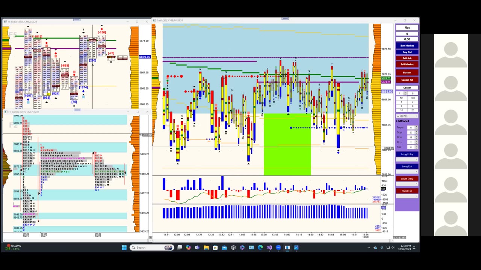This screenshot has width=481, height=270.
Task: Open the ac138753 account dropdown
Action: pyautogui.click(x=407, y=116)
